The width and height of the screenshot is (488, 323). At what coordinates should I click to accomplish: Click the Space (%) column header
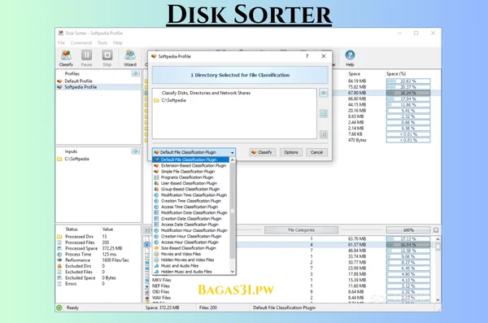tap(396, 74)
